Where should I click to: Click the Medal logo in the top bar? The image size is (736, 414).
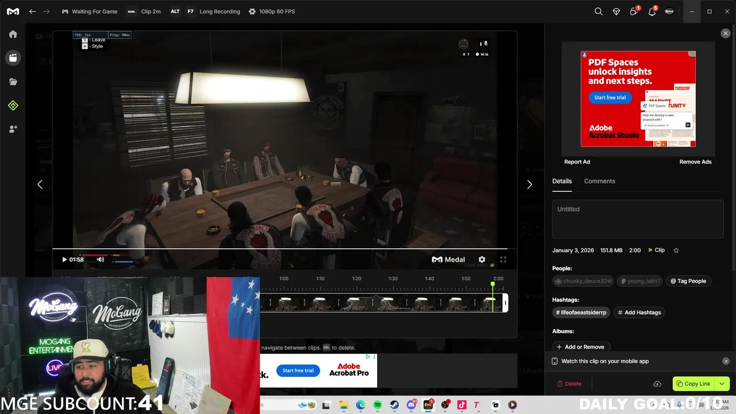click(x=13, y=11)
